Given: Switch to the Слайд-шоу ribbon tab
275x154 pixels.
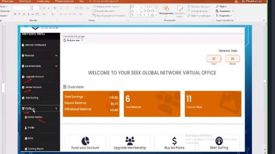Looking at the screenshot, I should [43, 1].
